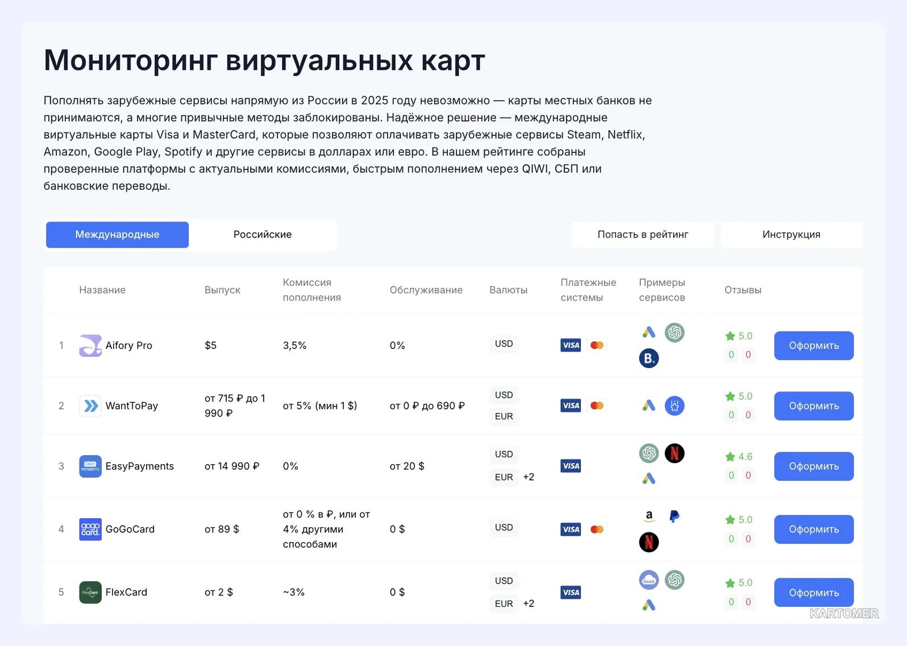Hit Оформить for FlexCard
The image size is (907, 646).
[814, 593]
